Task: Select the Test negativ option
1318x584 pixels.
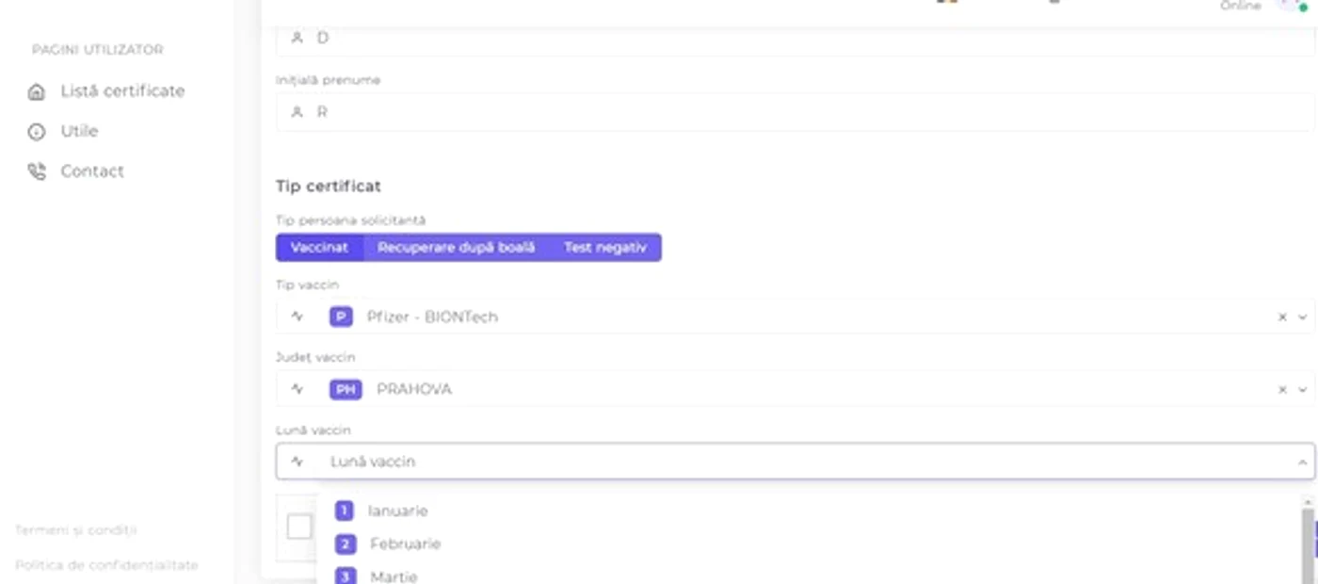Action: click(x=605, y=248)
